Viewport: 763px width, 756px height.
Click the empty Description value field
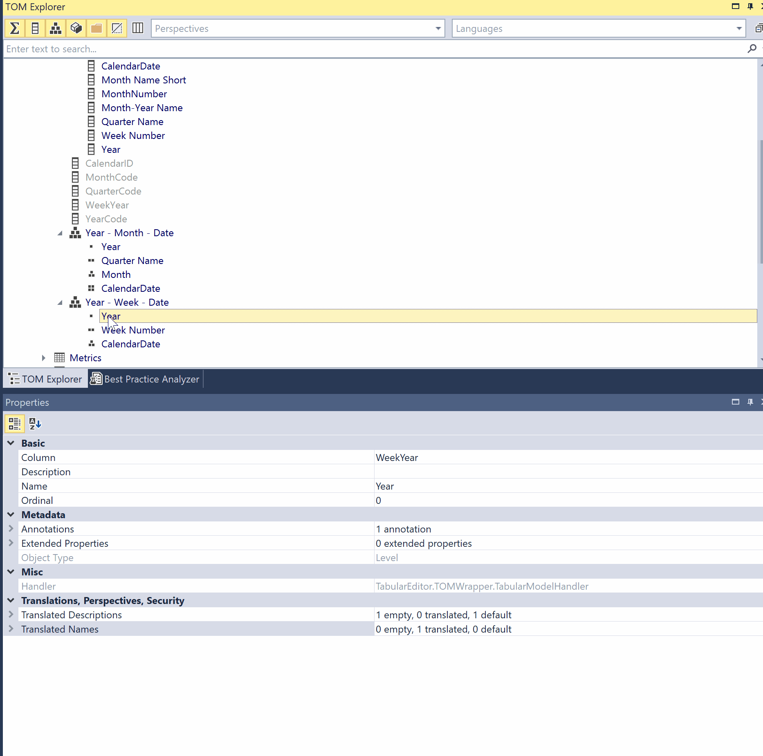click(568, 472)
